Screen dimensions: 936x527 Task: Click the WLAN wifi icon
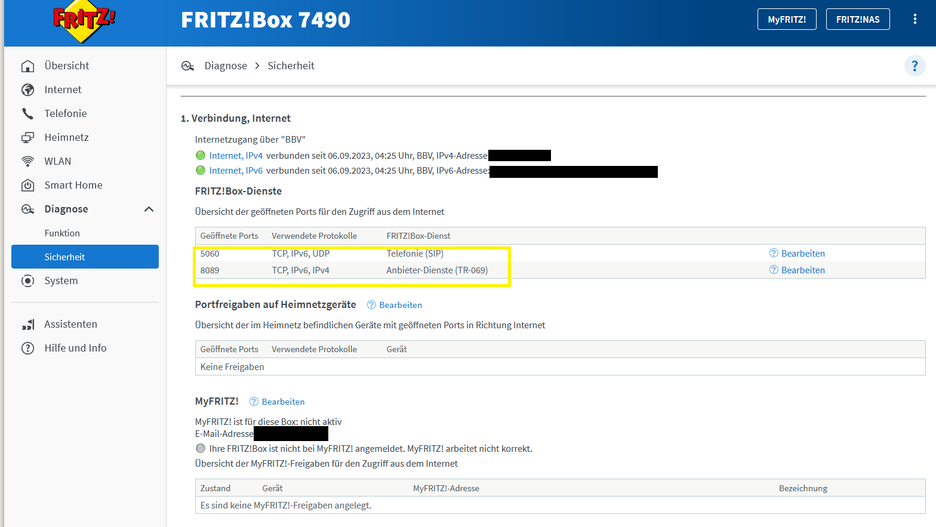tap(27, 161)
